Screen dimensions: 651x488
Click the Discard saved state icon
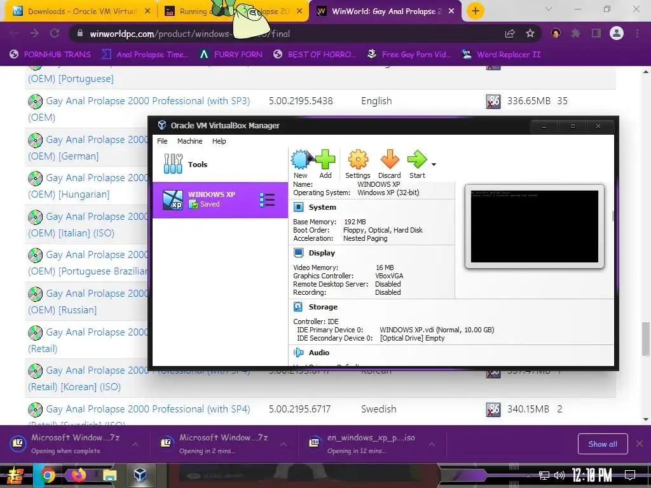pos(390,165)
